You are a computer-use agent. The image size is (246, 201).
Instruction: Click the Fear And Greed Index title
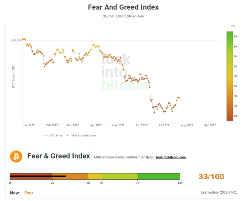[123, 7]
